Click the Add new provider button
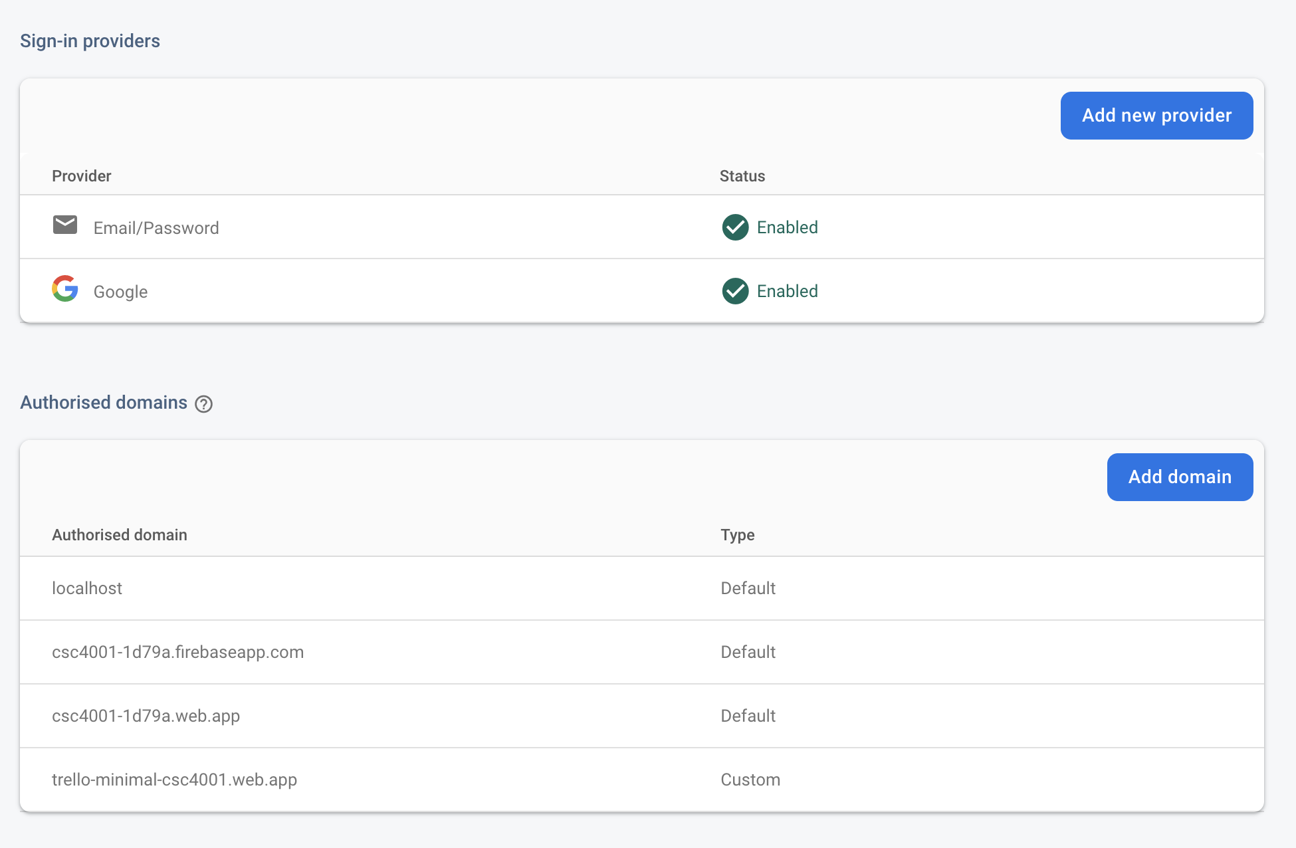The image size is (1296, 848). pos(1156,116)
